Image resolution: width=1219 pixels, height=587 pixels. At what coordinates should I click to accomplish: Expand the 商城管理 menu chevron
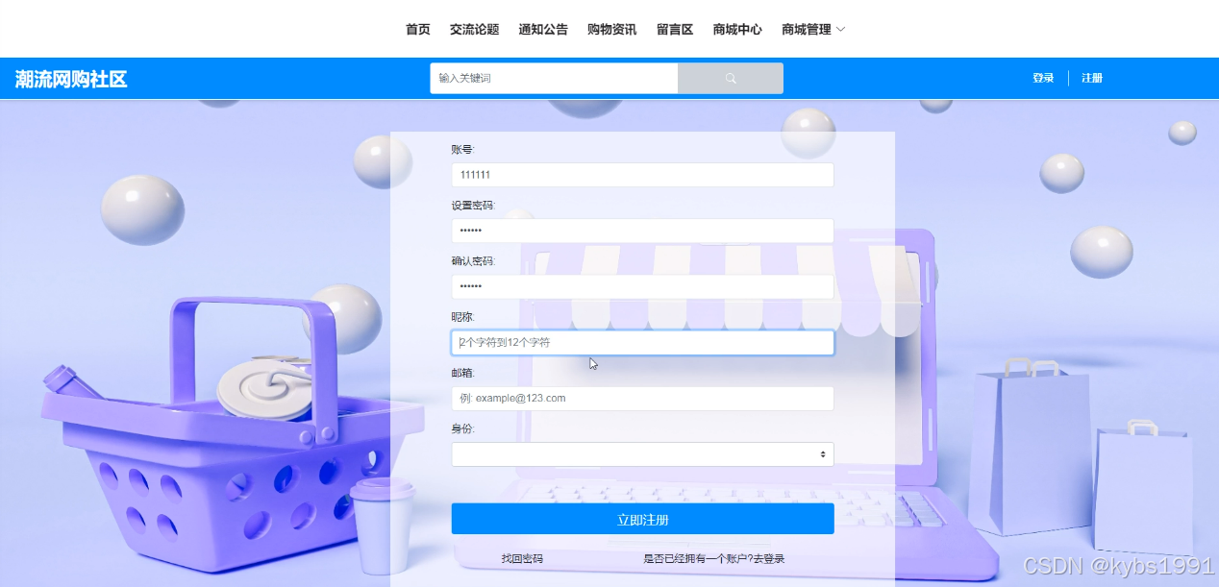click(841, 30)
